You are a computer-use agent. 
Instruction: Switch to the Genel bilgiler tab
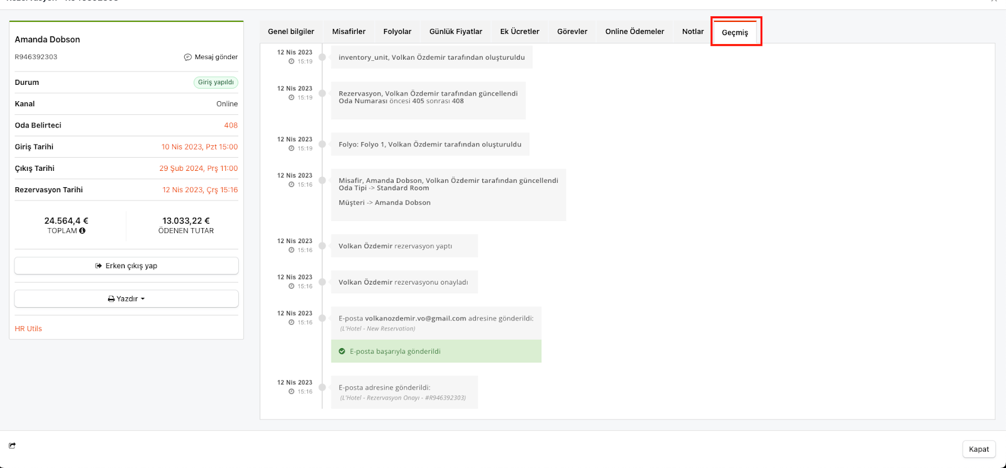click(291, 31)
